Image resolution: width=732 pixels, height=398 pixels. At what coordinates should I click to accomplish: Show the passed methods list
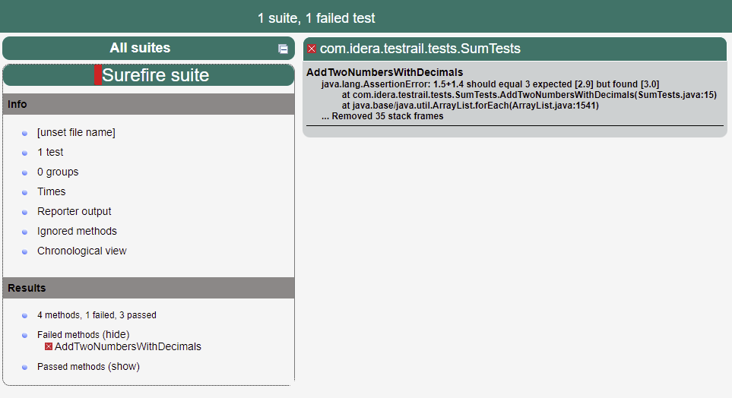click(124, 366)
